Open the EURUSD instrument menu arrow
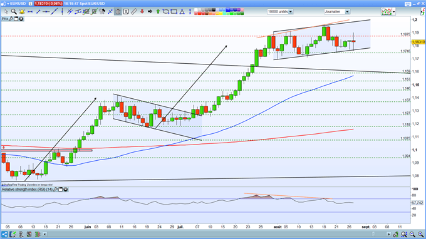 [x=8, y=4]
